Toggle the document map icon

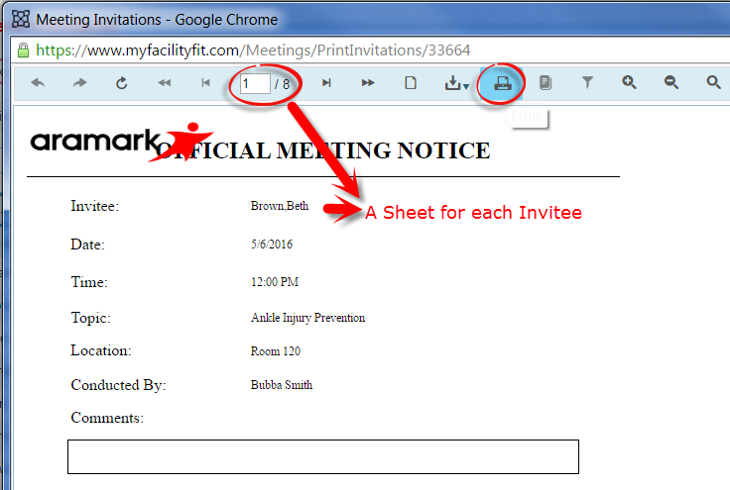click(545, 83)
